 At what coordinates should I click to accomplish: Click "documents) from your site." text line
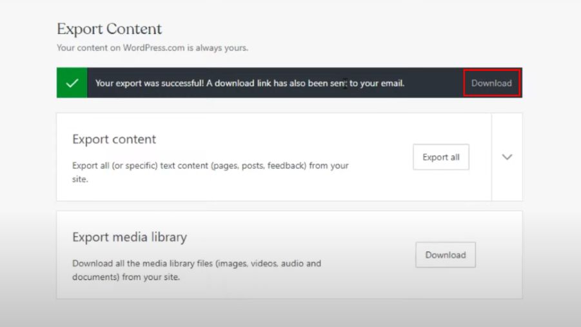point(126,277)
